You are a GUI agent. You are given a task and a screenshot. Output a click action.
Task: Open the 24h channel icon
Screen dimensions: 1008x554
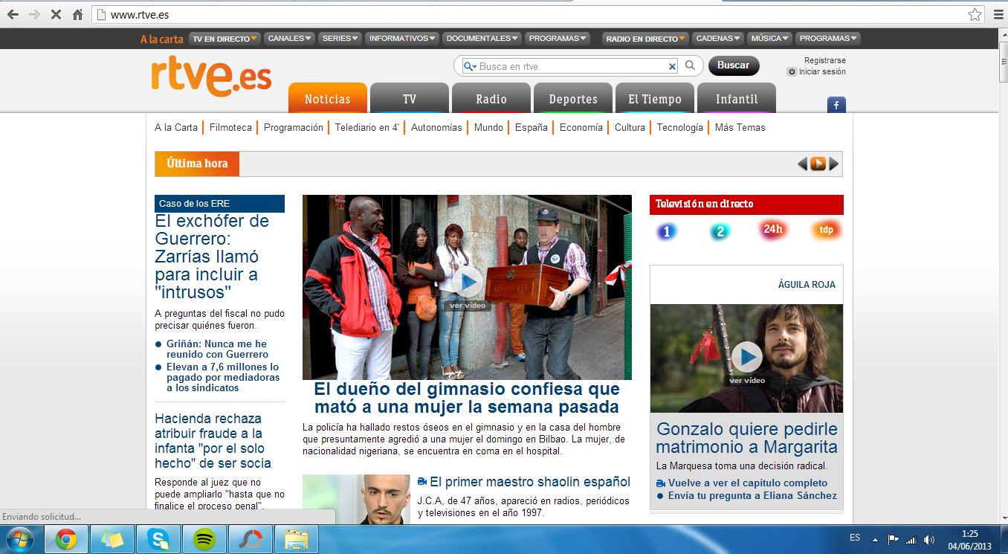[773, 230]
